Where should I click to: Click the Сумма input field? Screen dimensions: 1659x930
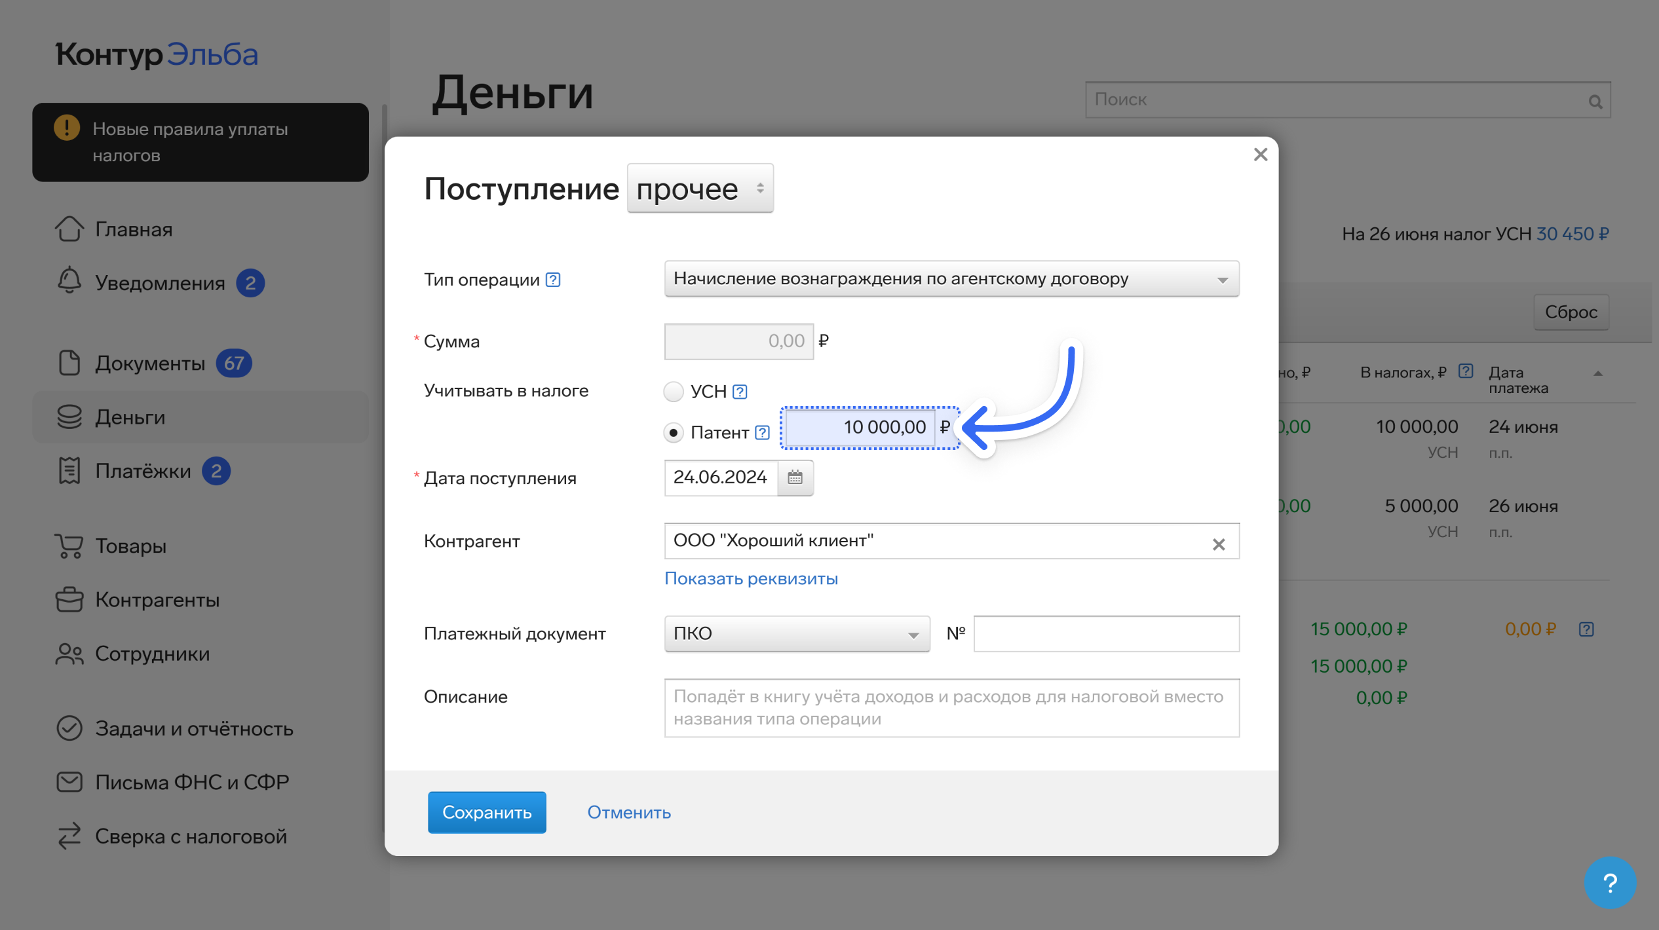tap(738, 341)
